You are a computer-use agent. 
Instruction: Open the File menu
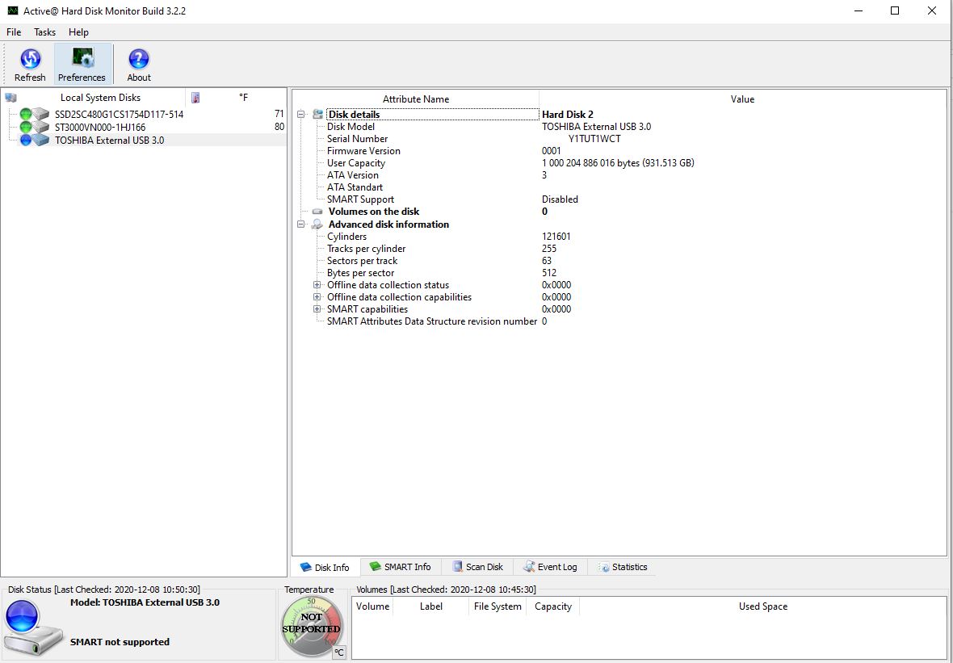pos(14,32)
